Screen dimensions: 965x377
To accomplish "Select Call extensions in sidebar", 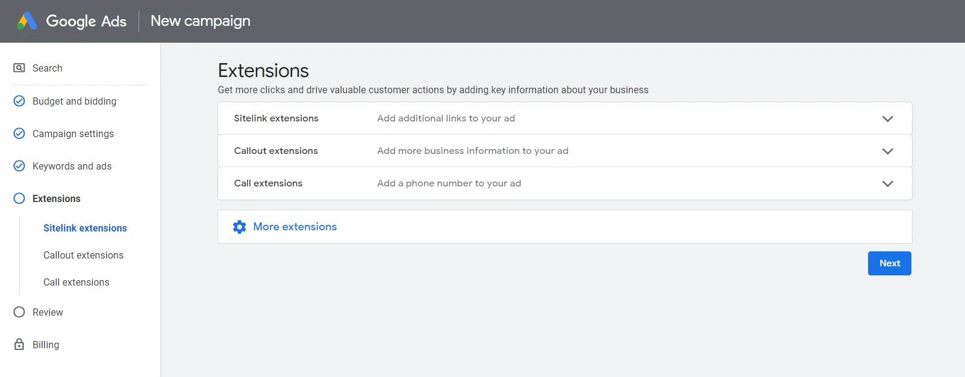I will (77, 282).
